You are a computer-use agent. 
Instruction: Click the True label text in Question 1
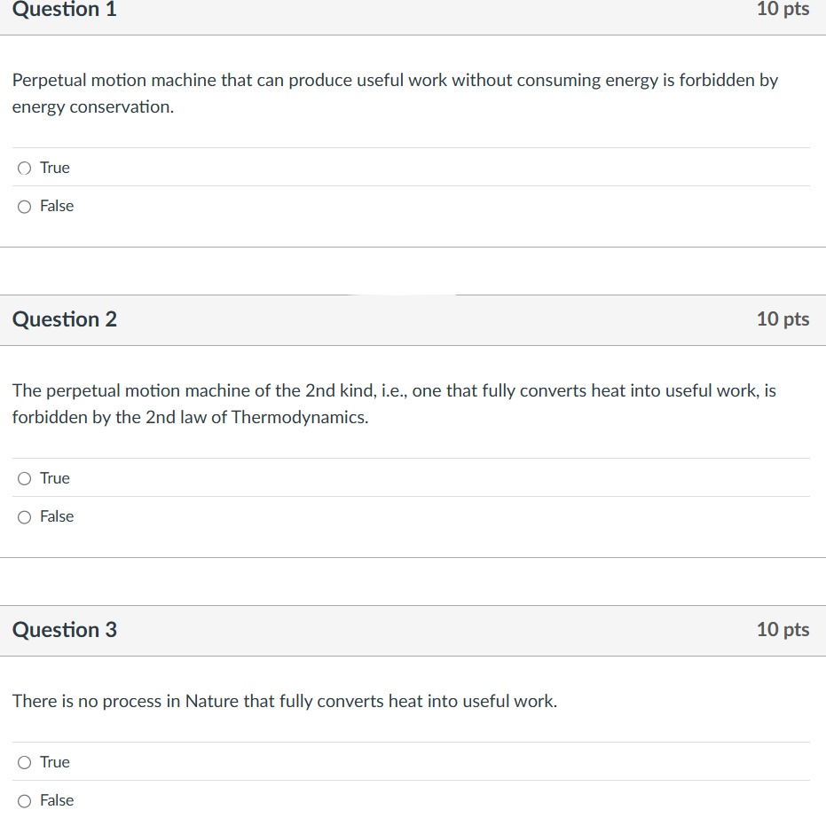coord(54,168)
